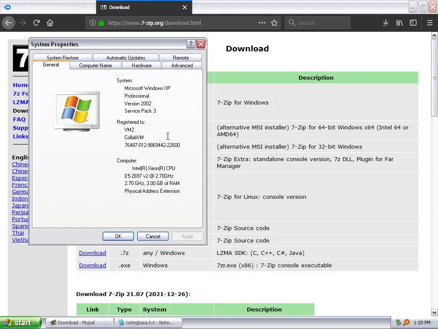Open the Computer Name tab
The width and height of the screenshot is (438, 329).
pos(95,66)
